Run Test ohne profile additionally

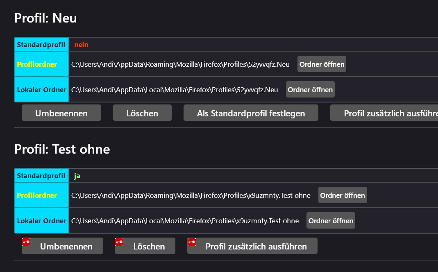click(x=256, y=246)
